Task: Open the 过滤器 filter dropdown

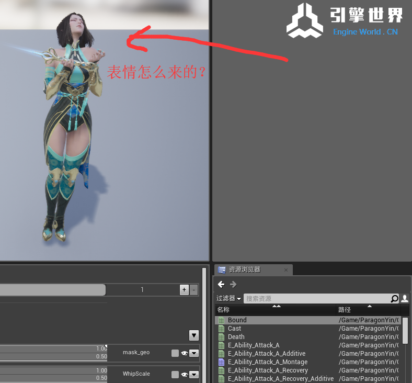Action: click(x=228, y=298)
